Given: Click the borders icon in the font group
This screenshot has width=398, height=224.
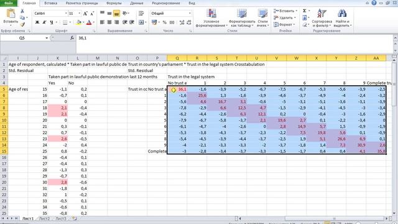Looking at the screenshot, I should coord(65,22).
